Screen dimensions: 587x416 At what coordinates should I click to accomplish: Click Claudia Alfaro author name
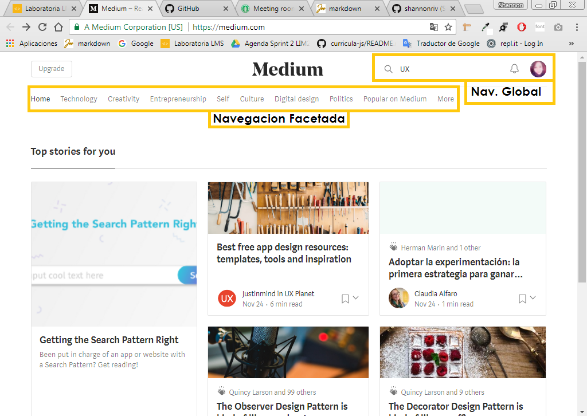(436, 294)
